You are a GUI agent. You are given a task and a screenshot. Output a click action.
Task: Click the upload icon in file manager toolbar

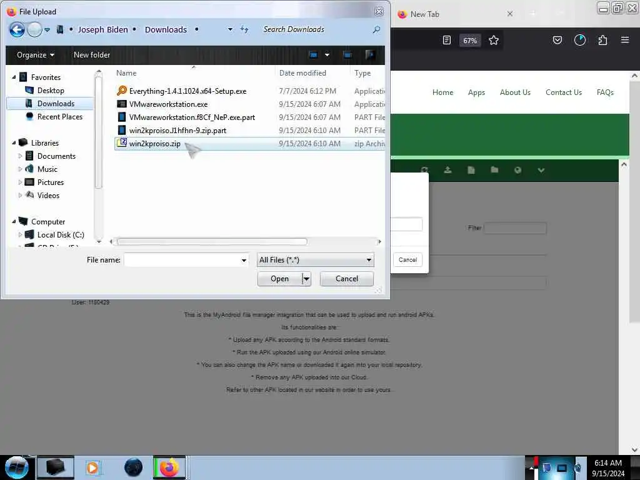click(447, 170)
